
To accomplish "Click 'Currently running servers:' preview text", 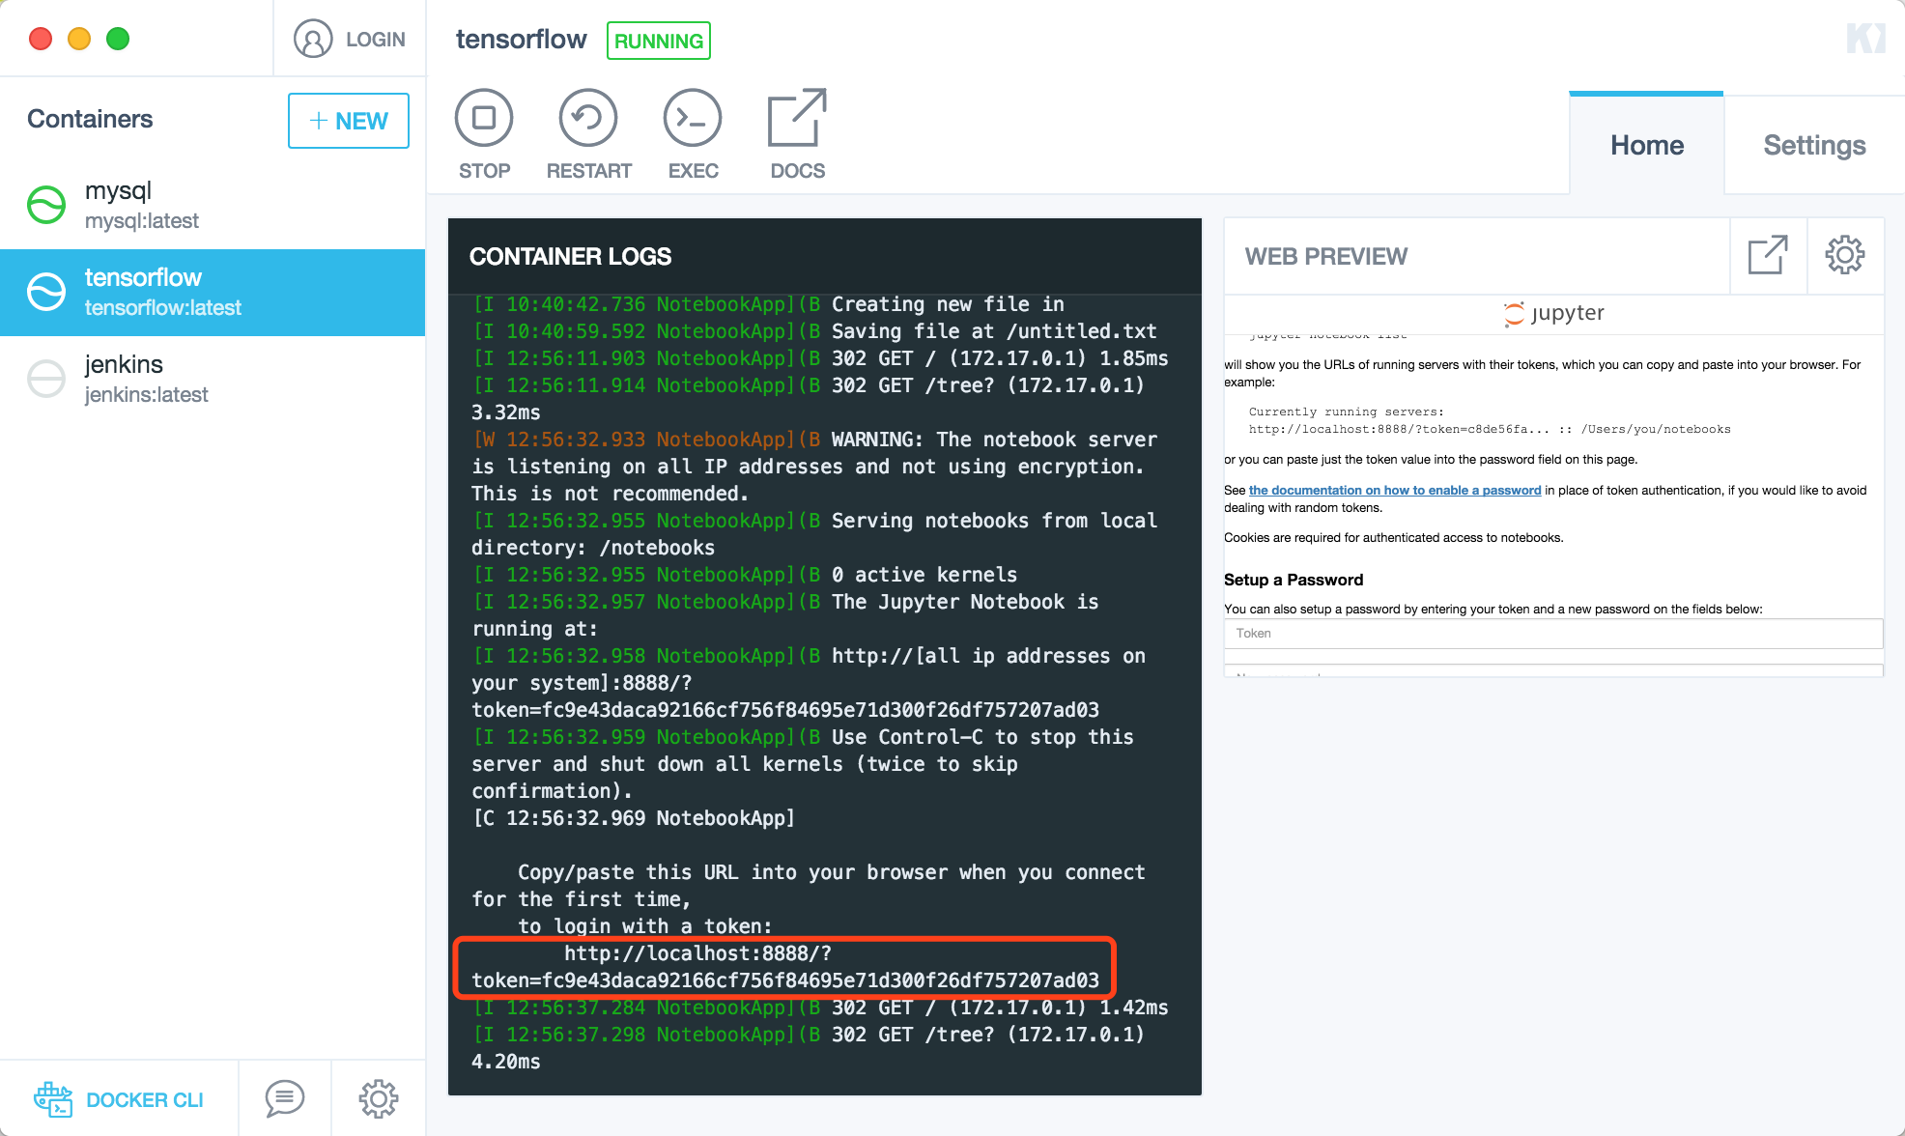I will [x=1347, y=412].
